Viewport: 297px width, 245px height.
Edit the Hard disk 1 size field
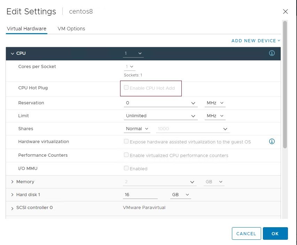coord(139,194)
